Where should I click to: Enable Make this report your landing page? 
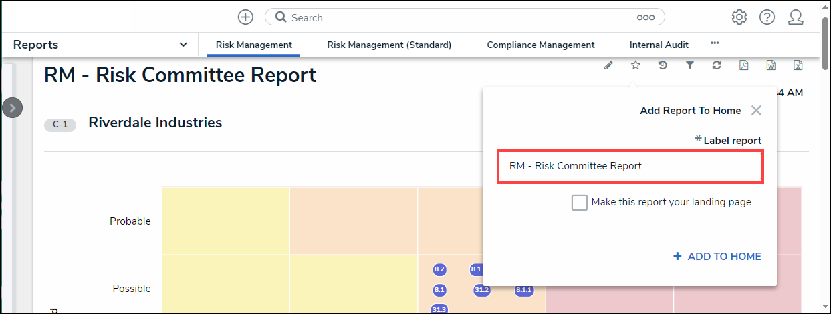[x=580, y=203]
